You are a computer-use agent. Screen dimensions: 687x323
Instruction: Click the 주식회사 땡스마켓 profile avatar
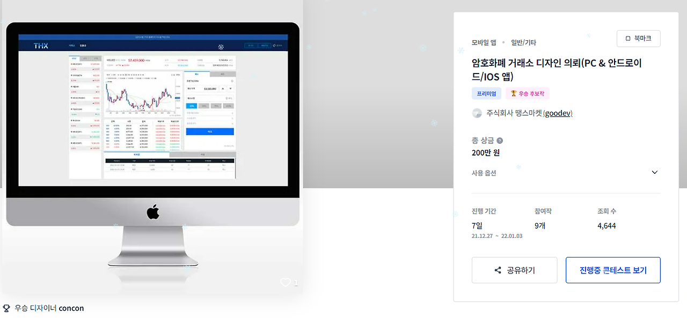pos(477,113)
